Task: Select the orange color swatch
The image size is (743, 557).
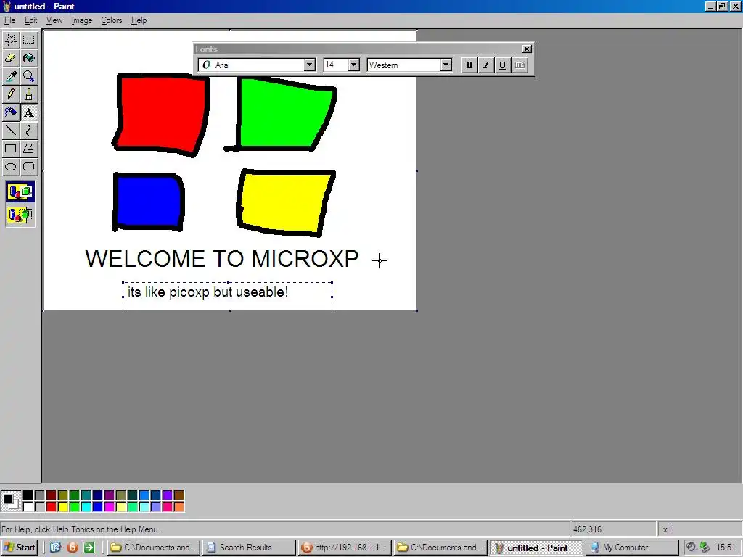Action: [x=178, y=507]
